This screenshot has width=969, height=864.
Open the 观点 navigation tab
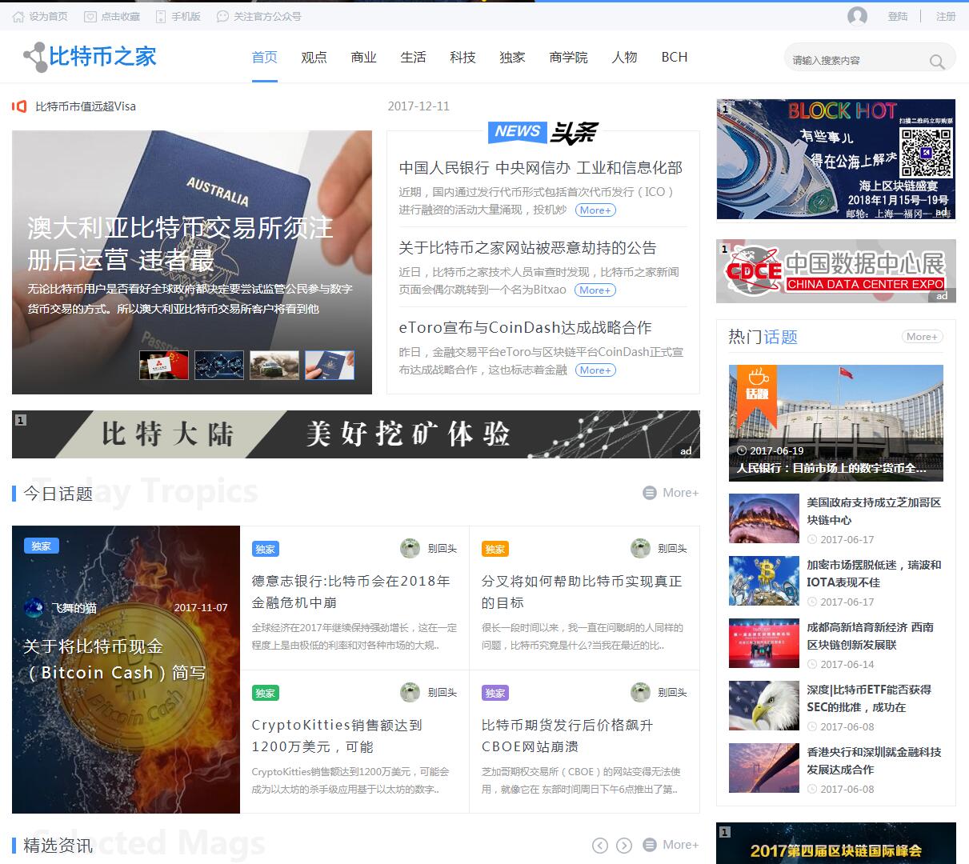coord(314,57)
